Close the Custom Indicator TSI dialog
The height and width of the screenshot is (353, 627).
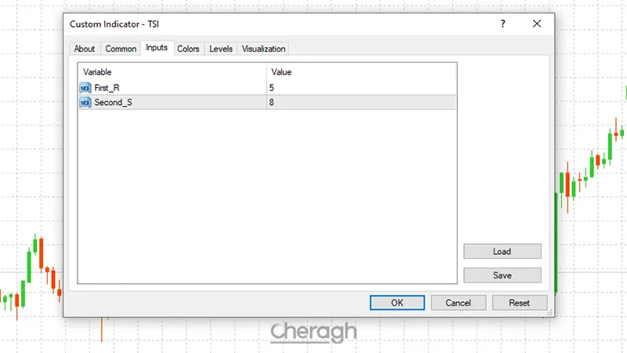pyautogui.click(x=537, y=24)
